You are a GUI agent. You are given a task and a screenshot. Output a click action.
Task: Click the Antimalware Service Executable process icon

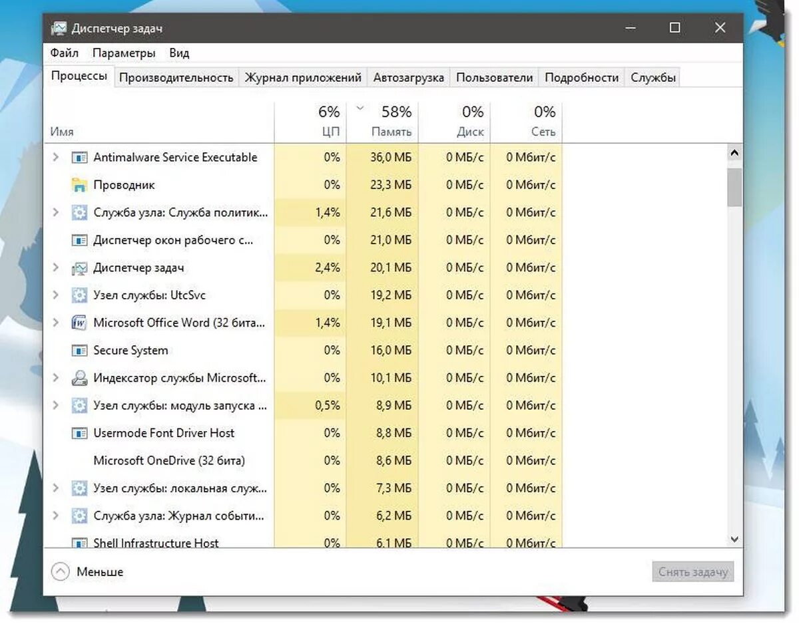click(x=79, y=158)
